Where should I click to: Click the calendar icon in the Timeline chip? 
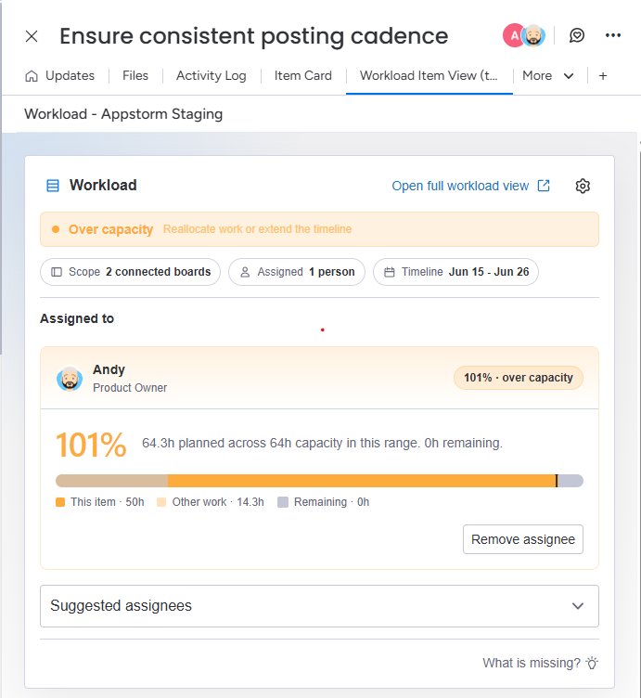[390, 272]
